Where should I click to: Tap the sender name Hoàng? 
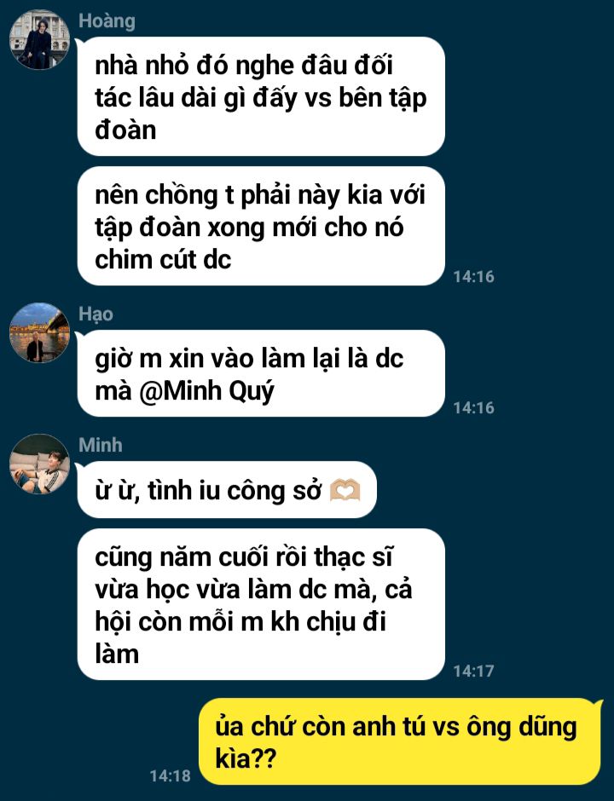click(107, 21)
